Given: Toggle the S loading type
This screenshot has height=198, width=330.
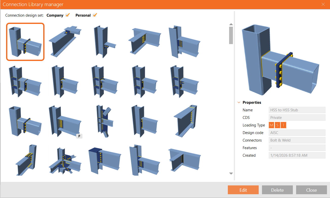Looking at the screenshot, I should (x=277, y=125).
